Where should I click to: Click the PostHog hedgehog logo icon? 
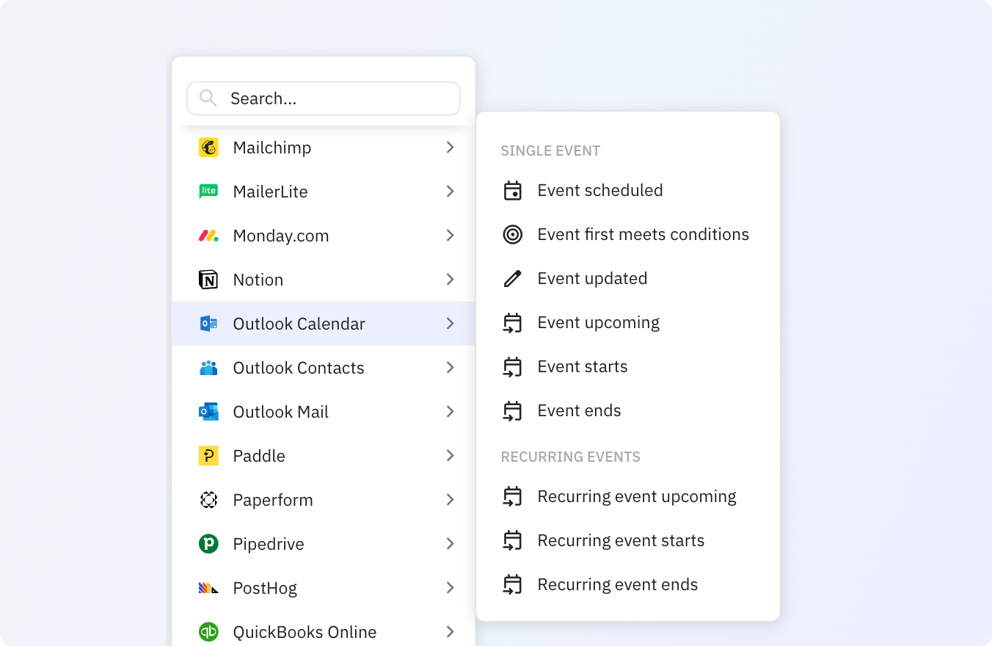point(208,588)
